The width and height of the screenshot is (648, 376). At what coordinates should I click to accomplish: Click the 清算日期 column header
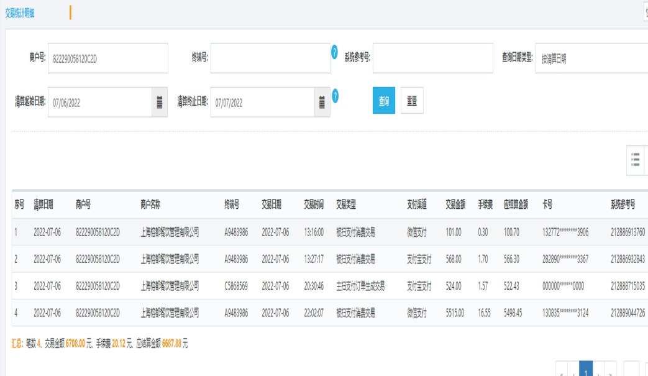pyautogui.click(x=43, y=204)
